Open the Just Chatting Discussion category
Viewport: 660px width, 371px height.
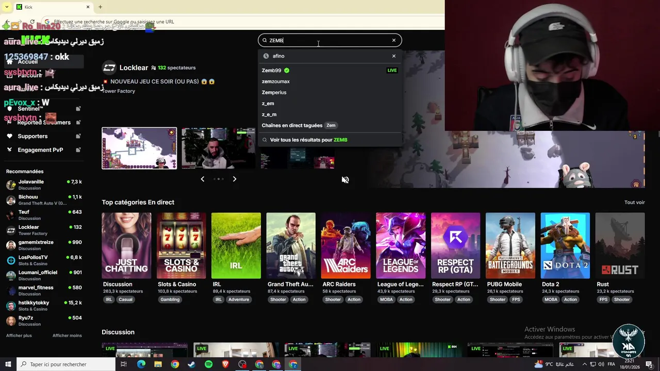126,246
